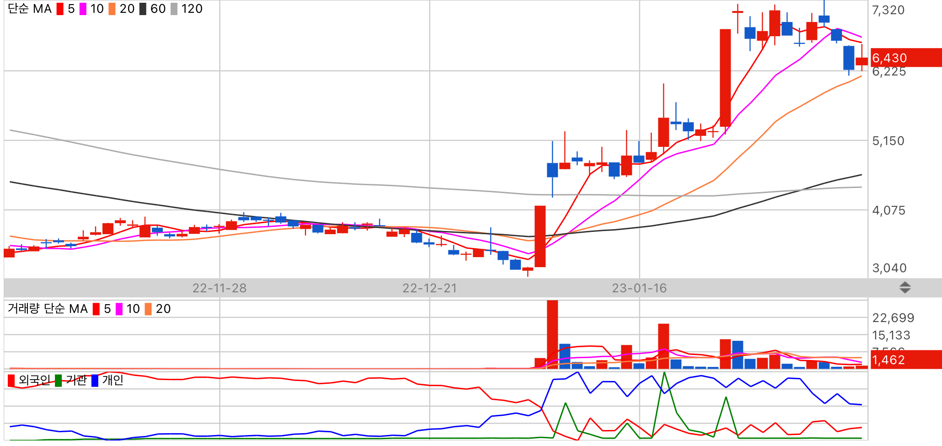
Task: Select the 22-11-28 date marker
Action: [x=220, y=288]
